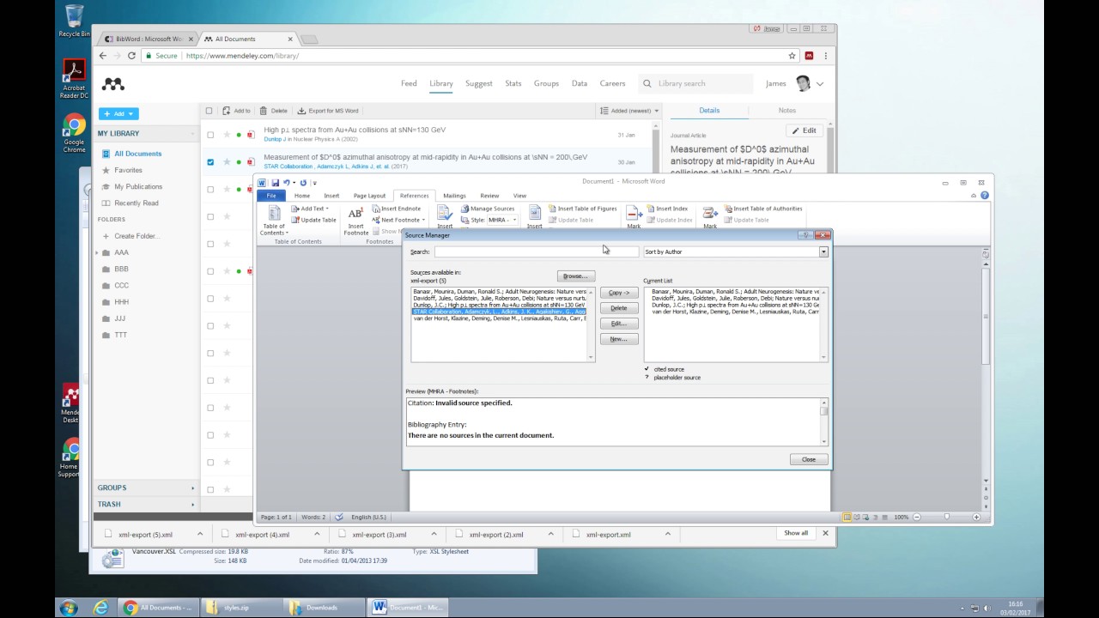Open Acrobat Reader DC desktop icon
Image resolution: width=1099 pixels, height=618 pixels.
(x=74, y=80)
